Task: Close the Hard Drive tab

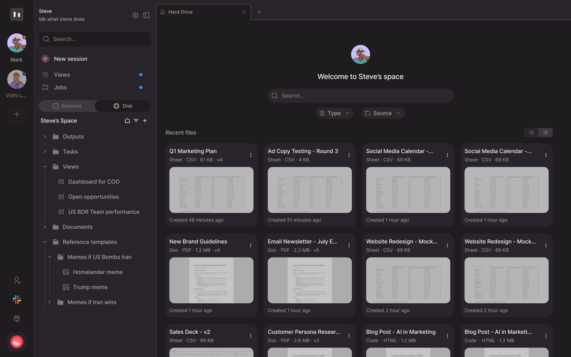Action: click(x=244, y=12)
